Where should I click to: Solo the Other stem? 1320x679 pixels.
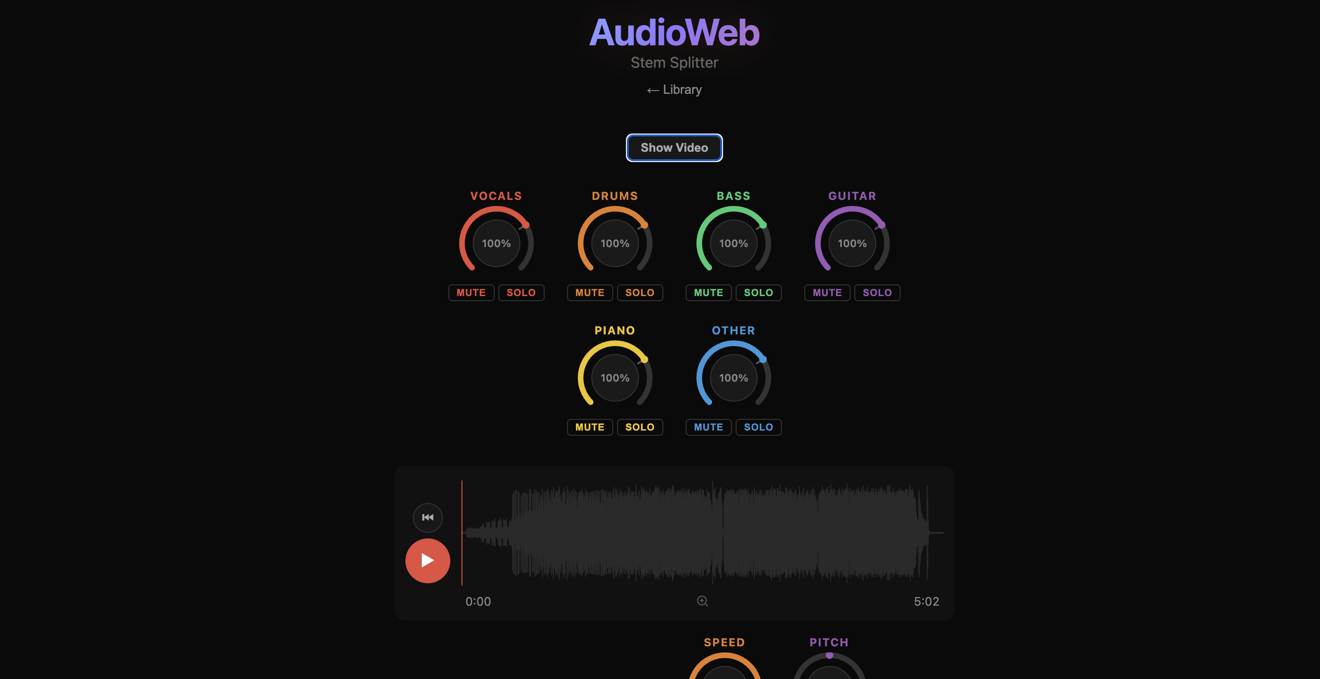pyautogui.click(x=758, y=427)
